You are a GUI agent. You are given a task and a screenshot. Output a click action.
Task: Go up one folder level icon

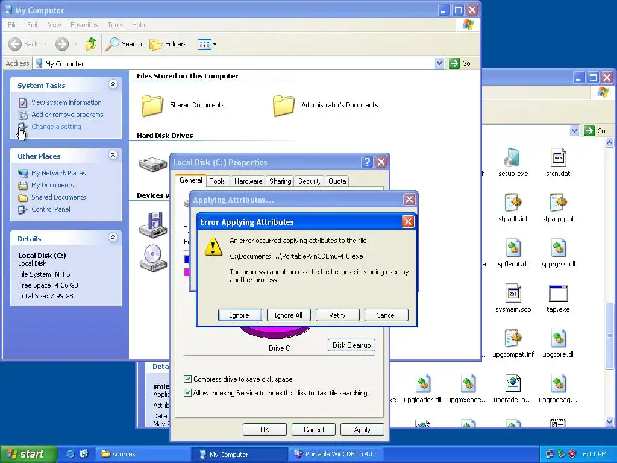pos(91,44)
